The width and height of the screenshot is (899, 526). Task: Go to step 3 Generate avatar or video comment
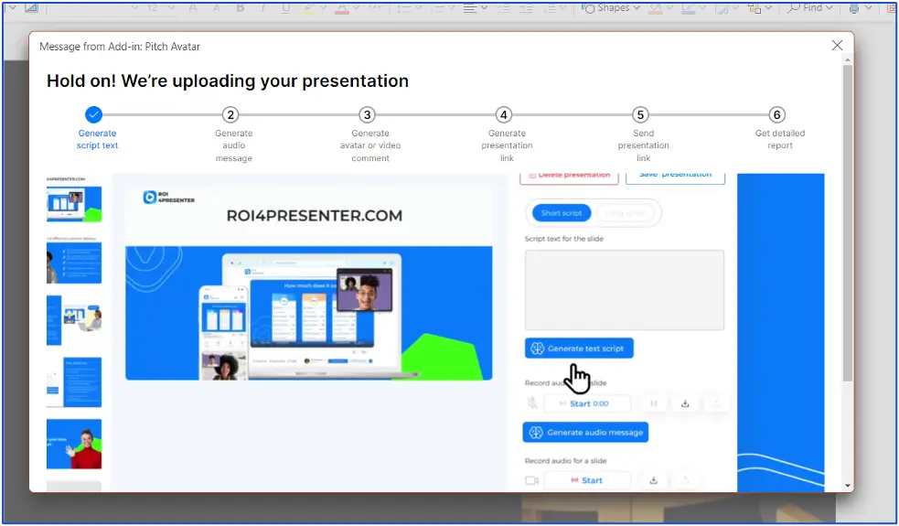367,114
